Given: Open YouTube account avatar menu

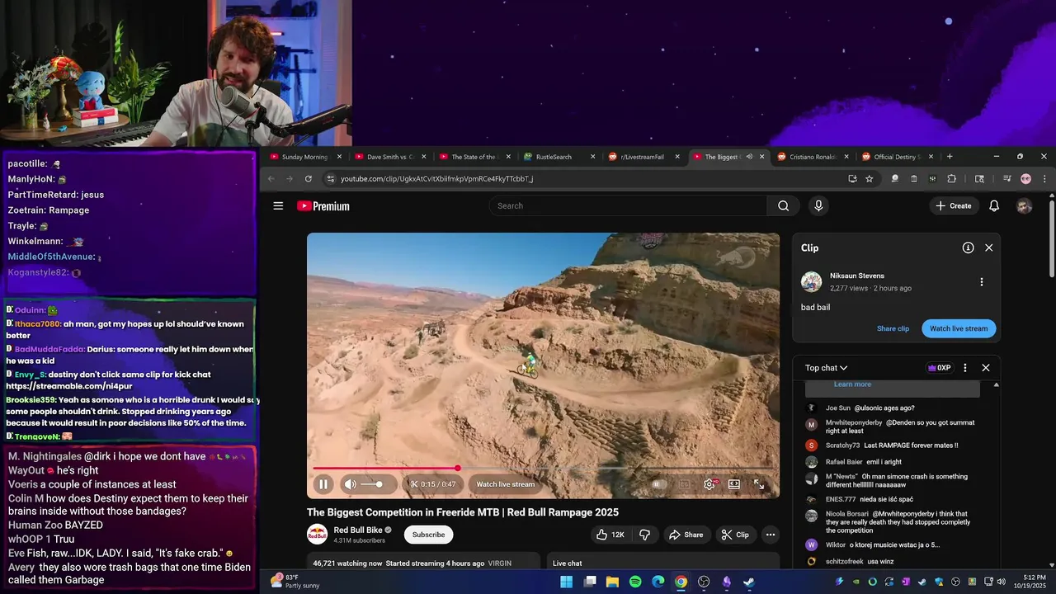Looking at the screenshot, I should [1024, 206].
